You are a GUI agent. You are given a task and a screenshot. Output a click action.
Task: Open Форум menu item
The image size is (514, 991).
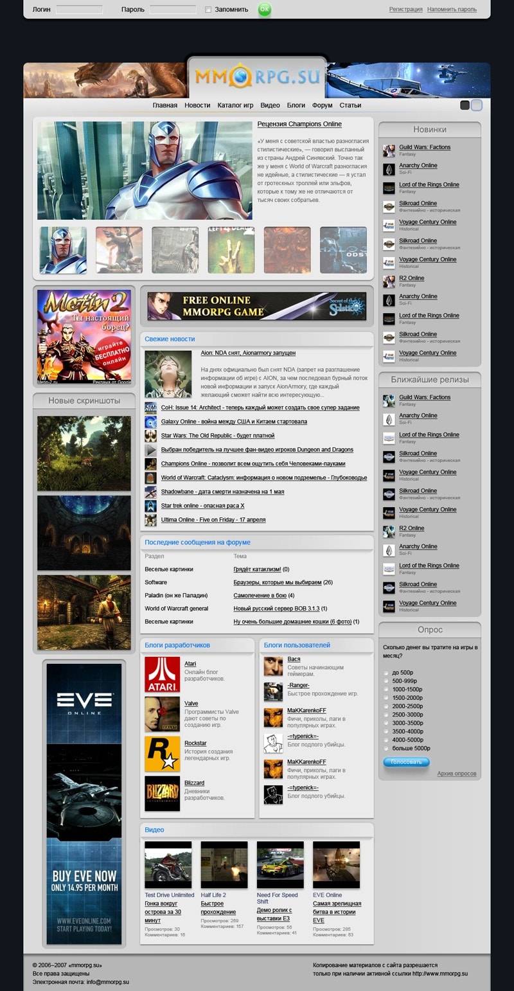pyautogui.click(x=323, y=105)
